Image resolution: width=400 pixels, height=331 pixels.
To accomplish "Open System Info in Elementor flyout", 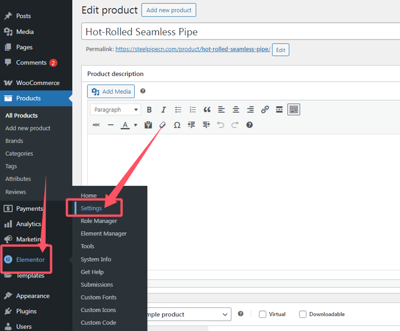I will coord(96,259).
